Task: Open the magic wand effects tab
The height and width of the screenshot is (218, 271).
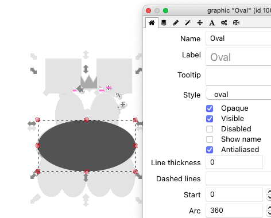Action: coord(188,23)
